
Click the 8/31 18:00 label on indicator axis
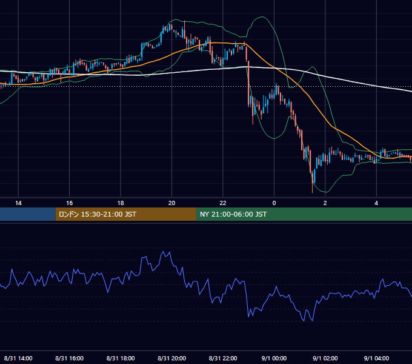(x=121, y=358)
